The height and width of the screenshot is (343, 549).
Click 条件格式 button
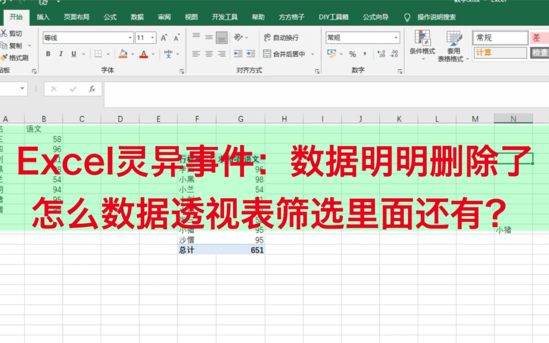pyautogui.click(x=422, y=46)
